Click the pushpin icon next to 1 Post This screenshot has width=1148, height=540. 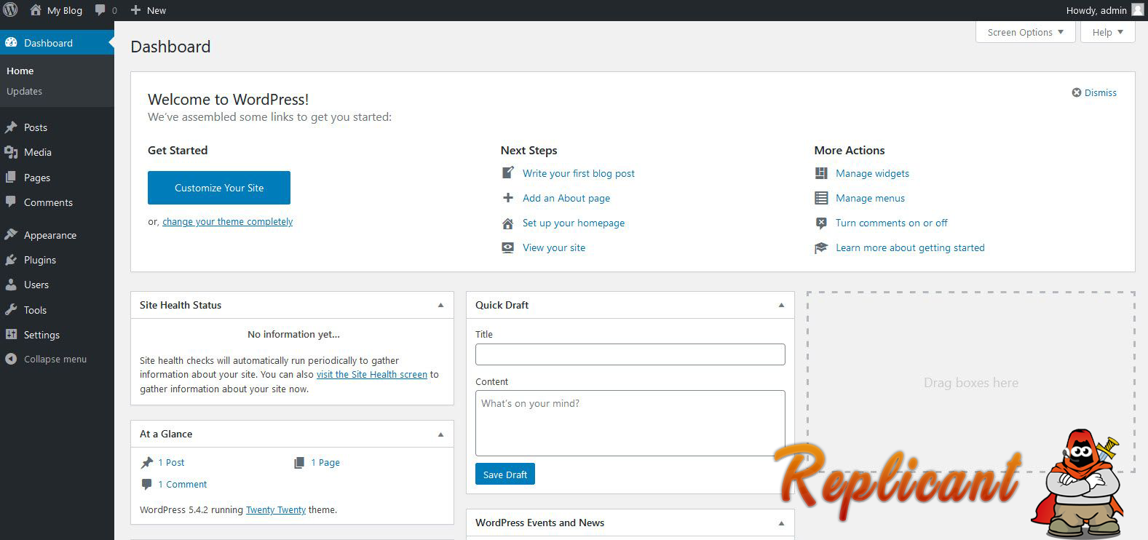coord(147,463)
